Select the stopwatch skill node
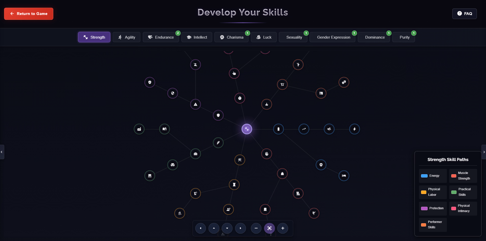486x241 pixels. pyautogui.click(x=240, y=98)
